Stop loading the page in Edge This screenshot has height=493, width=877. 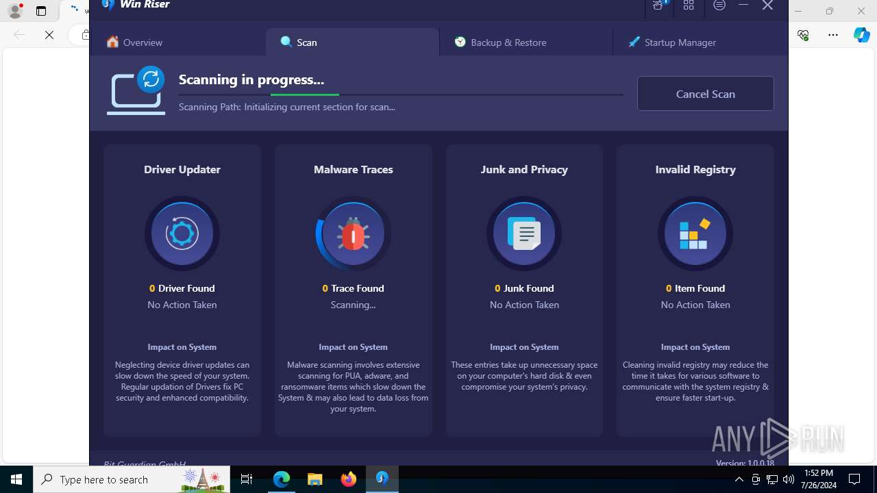tap(49, 35)
